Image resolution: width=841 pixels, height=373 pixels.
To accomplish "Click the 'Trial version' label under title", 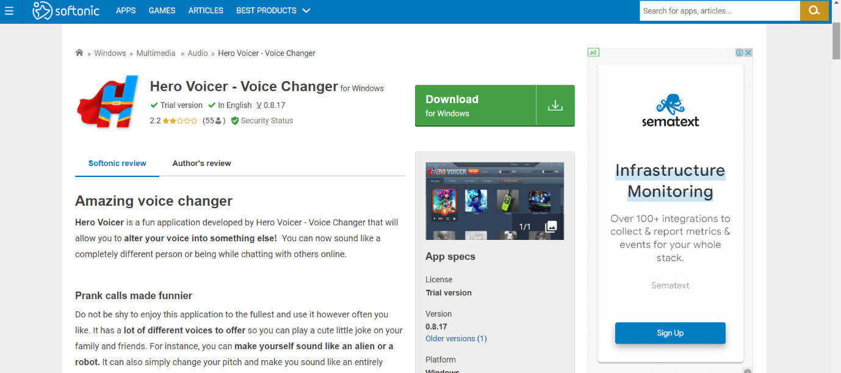I will point(181,105).
